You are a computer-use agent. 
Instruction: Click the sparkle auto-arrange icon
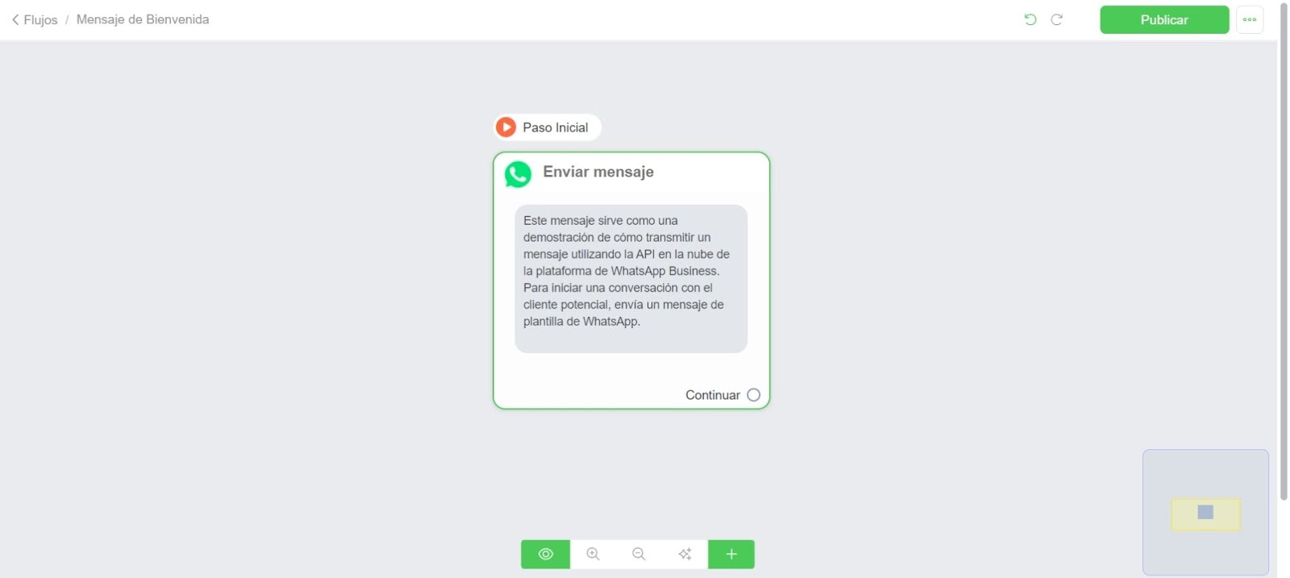coord(685,555)
